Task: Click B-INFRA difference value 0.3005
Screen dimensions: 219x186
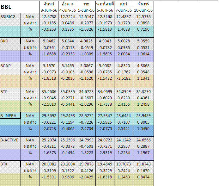Action: pos(143,122)
